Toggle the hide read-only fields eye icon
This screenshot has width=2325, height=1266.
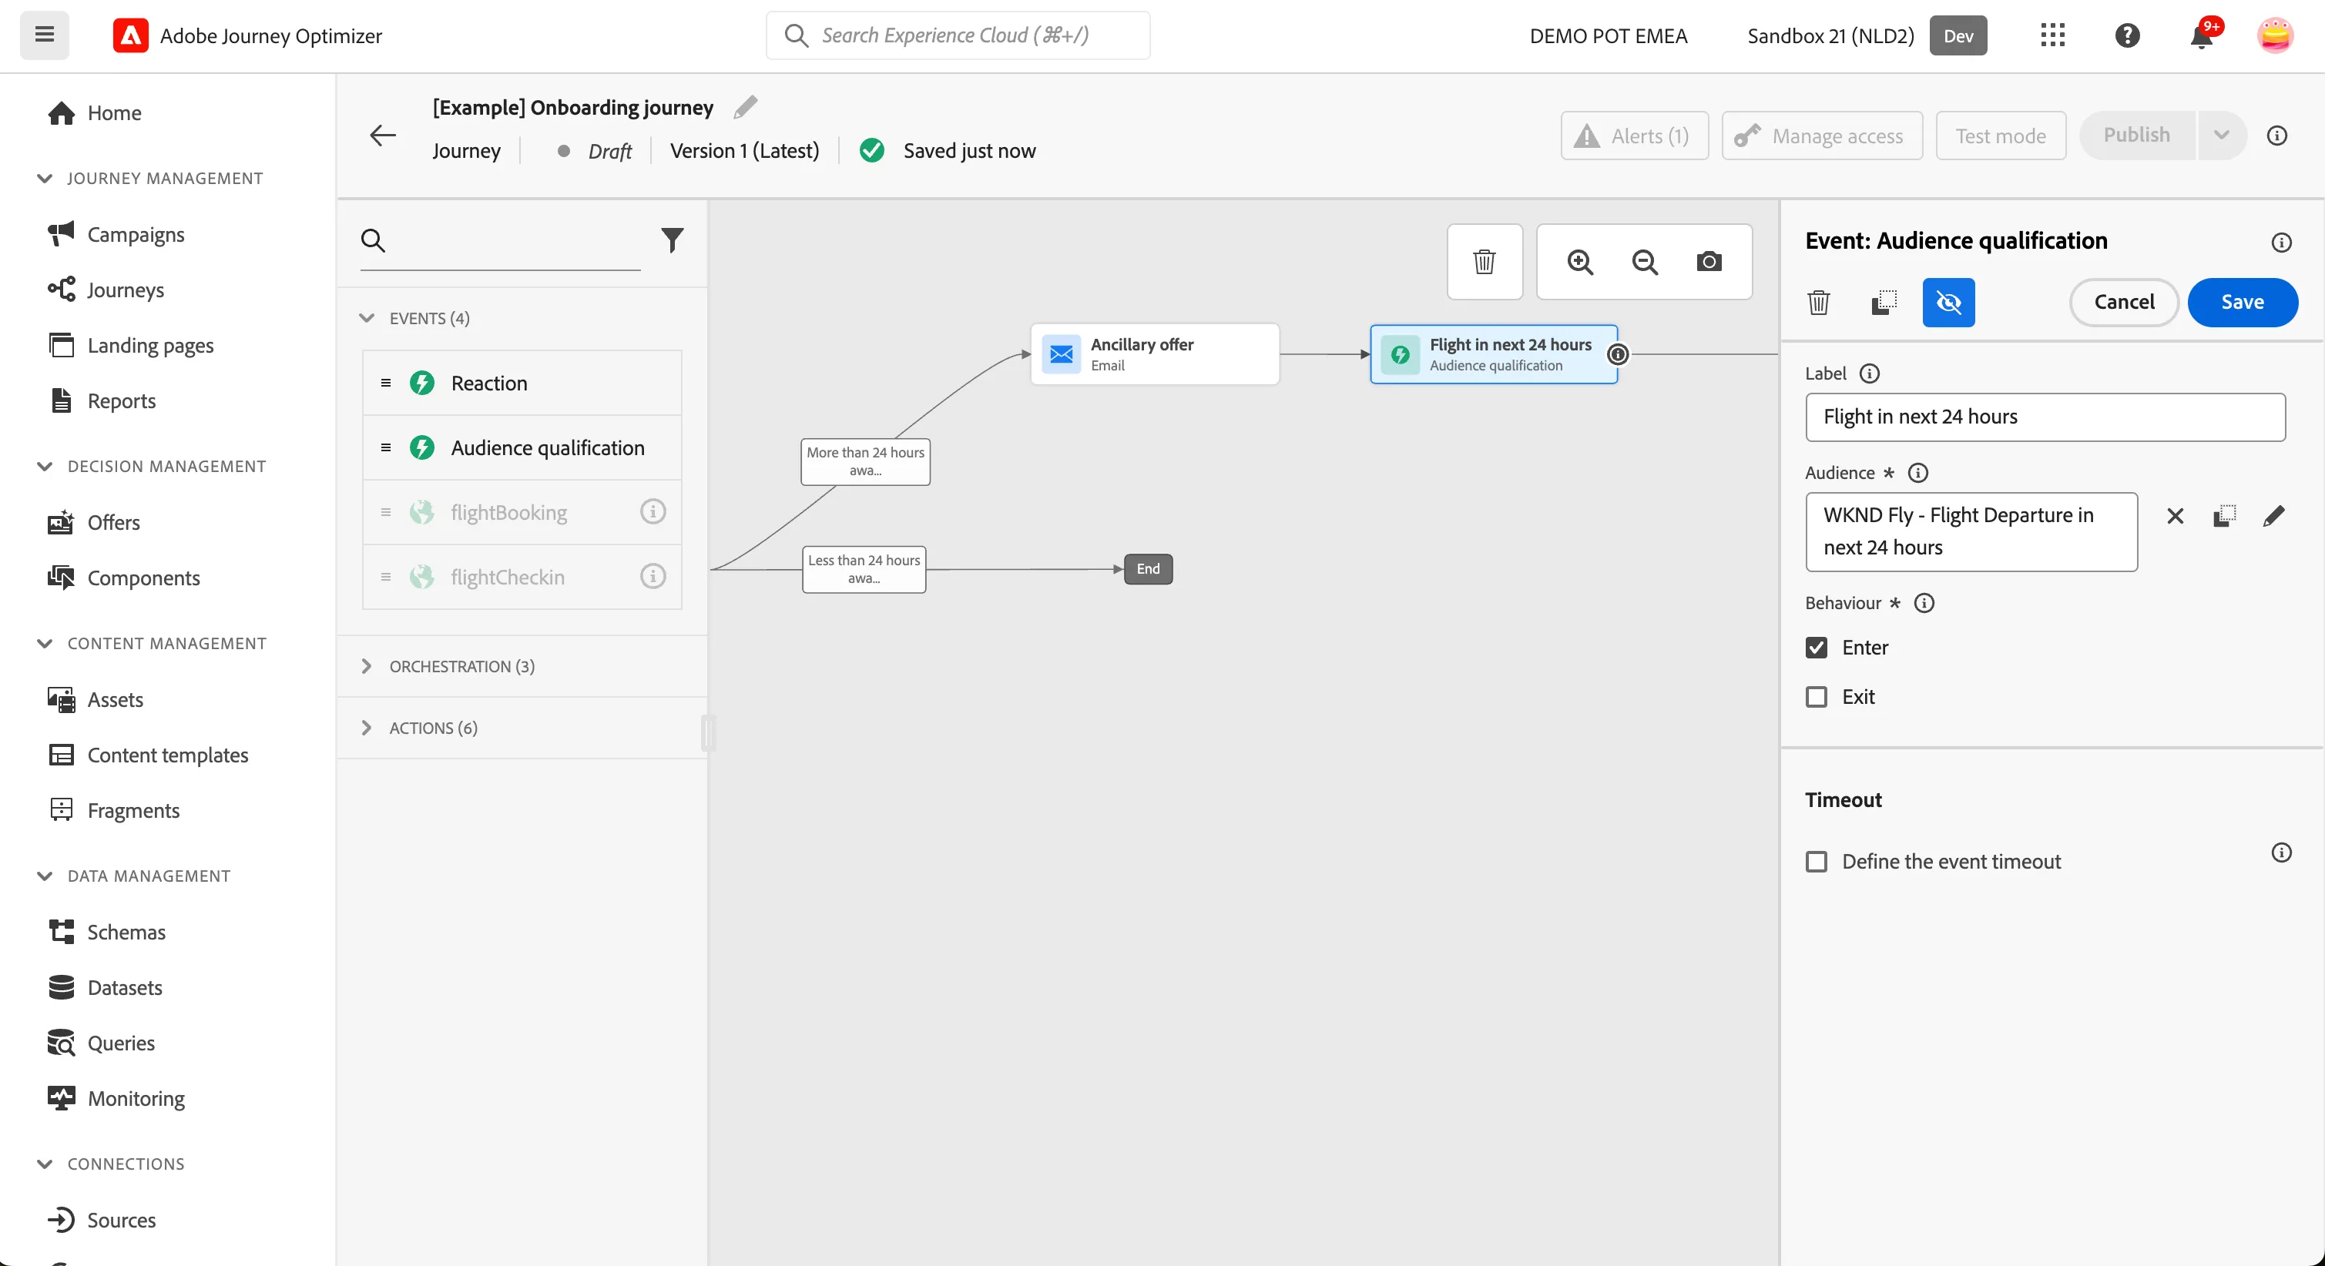(1948, 303)
